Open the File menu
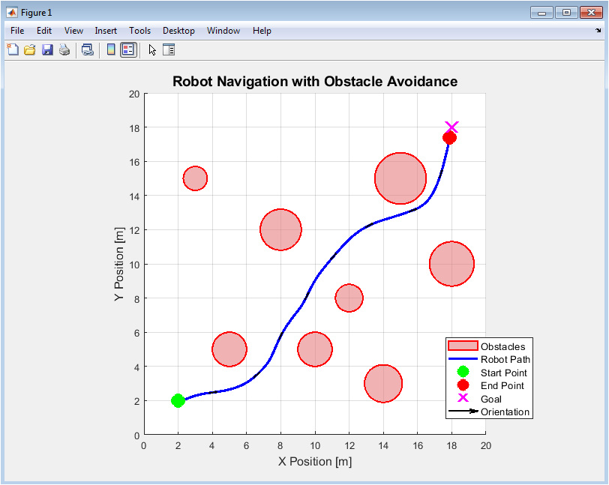609x485 pixels. (x=17, y=31)
